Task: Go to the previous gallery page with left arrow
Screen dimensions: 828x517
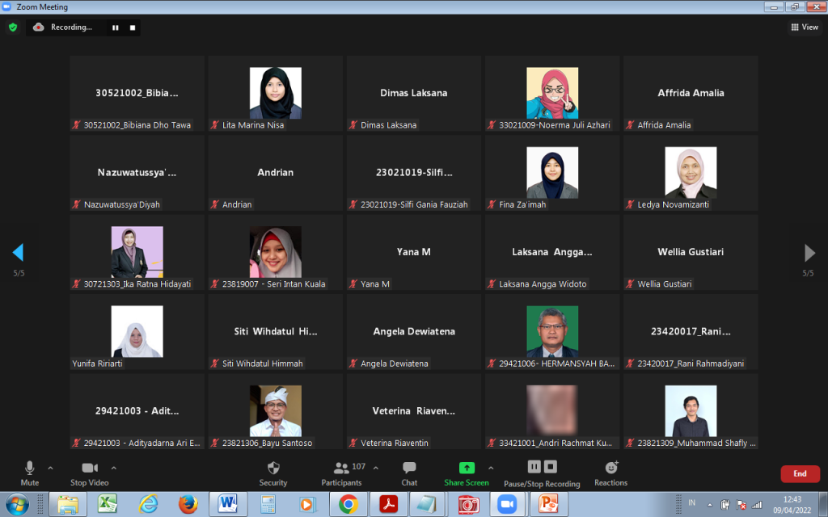Action: [x=18, y=253]
